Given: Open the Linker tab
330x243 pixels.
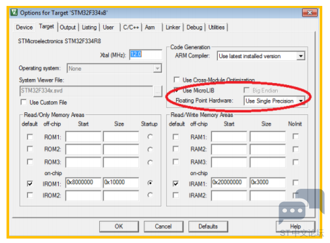Looking at the screenshot, I should coord(173,27).
